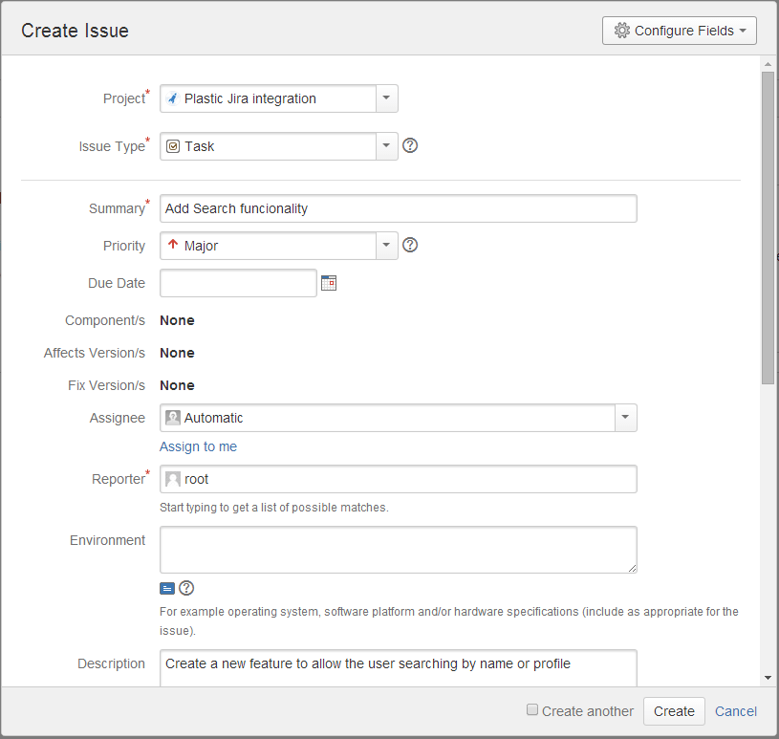Click the Automatic assignee avatar icon

172,418
